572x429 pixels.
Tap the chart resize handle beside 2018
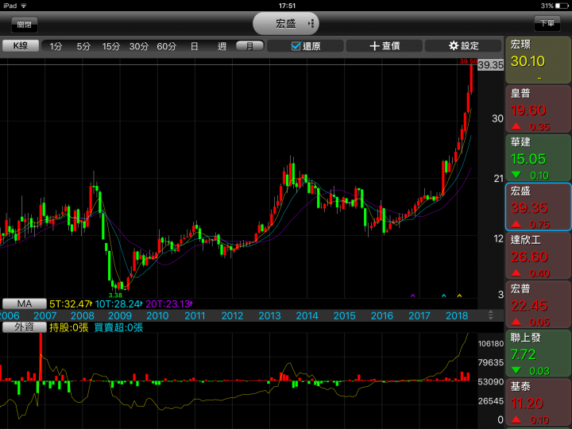(491, 315)
